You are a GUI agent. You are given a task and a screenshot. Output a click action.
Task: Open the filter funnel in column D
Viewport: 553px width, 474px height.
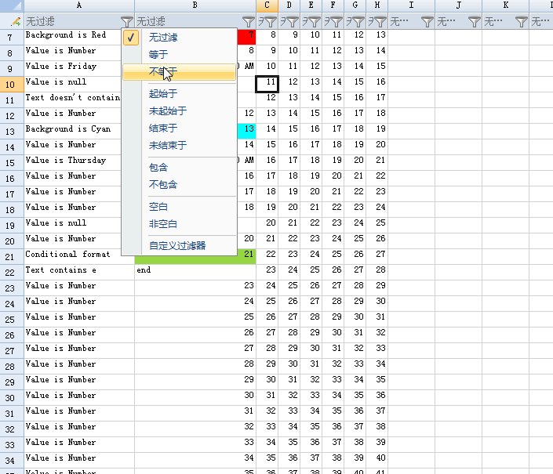coord(293,22)
